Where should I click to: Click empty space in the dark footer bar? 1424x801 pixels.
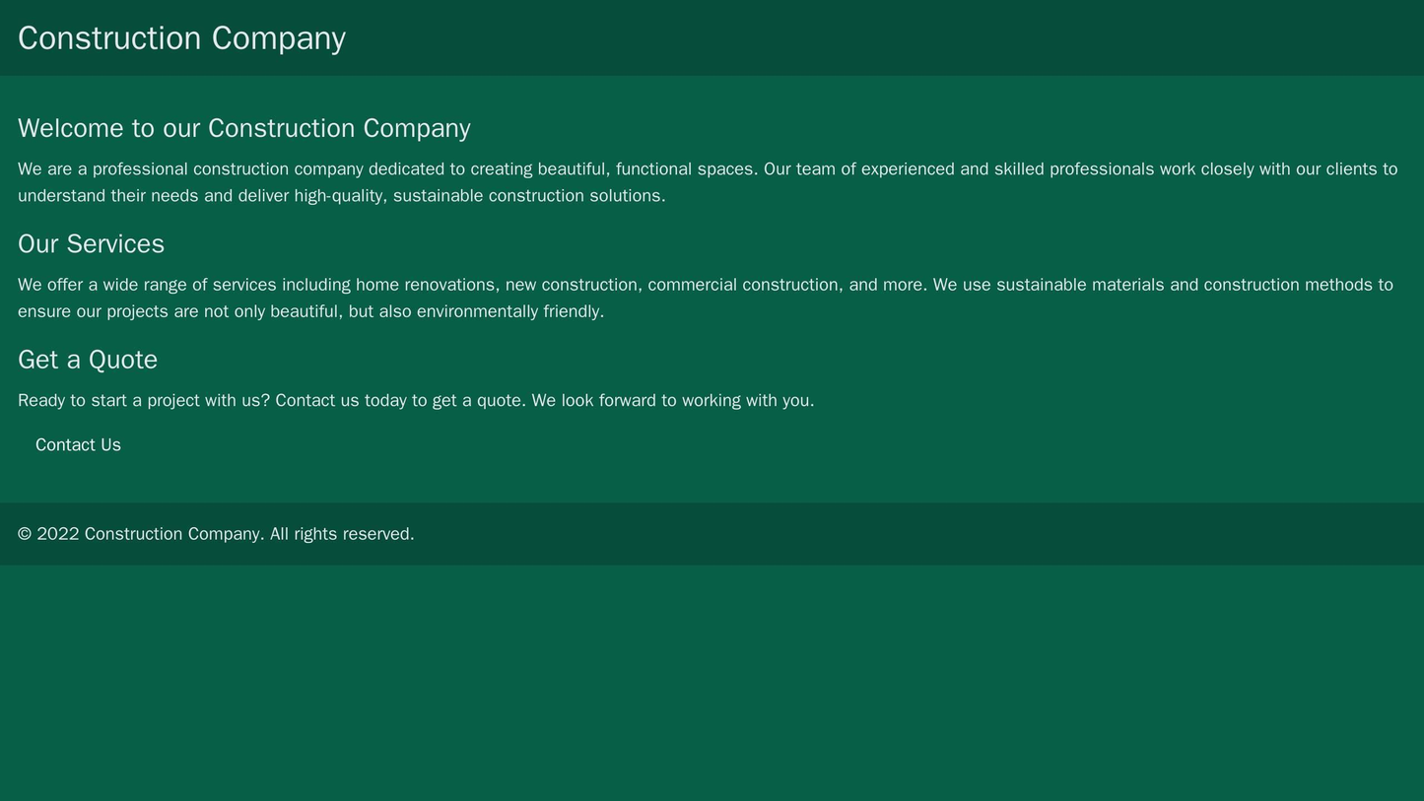coord(887,534)
